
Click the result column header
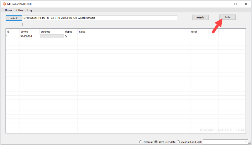click(x=204, y=32)
